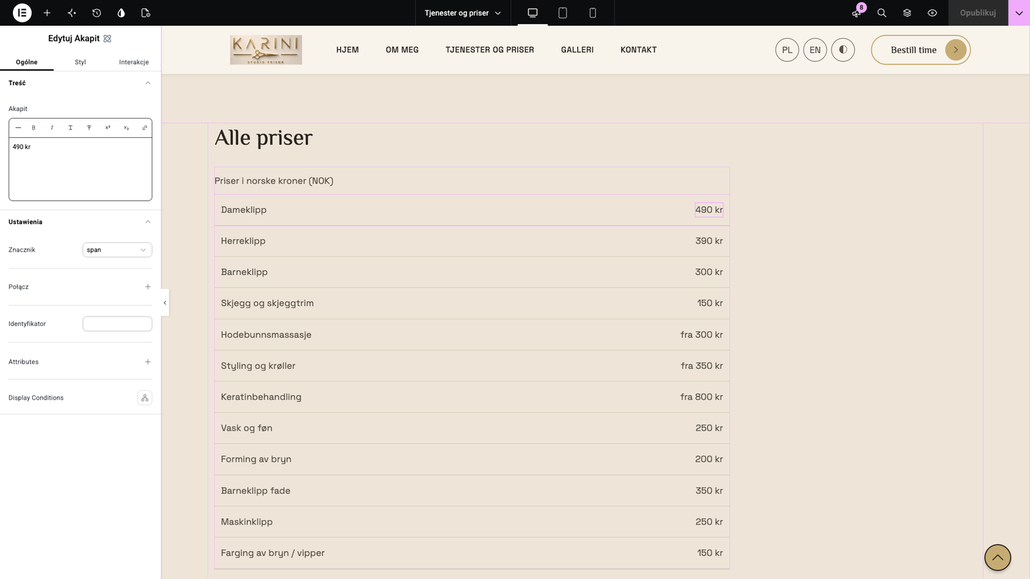Click the scroll-to-top arrow button
This screenshot has width=1030, height=579.
(x=997, y=558)
